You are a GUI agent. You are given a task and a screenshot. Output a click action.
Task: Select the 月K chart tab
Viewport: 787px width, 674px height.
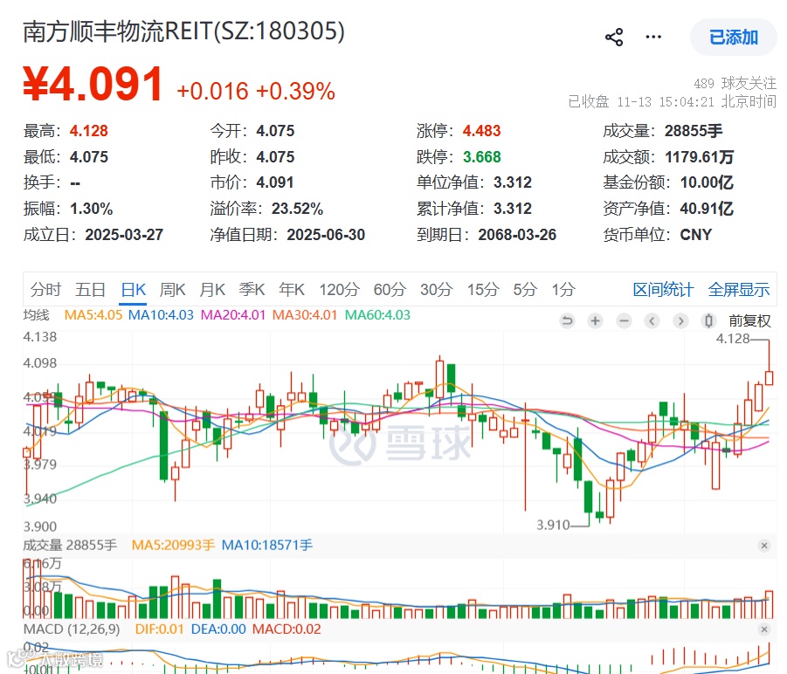pyautogui.click(x=212, y=289)
